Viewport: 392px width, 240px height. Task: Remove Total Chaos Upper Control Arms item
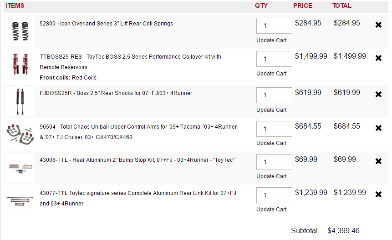coord(378,128)
